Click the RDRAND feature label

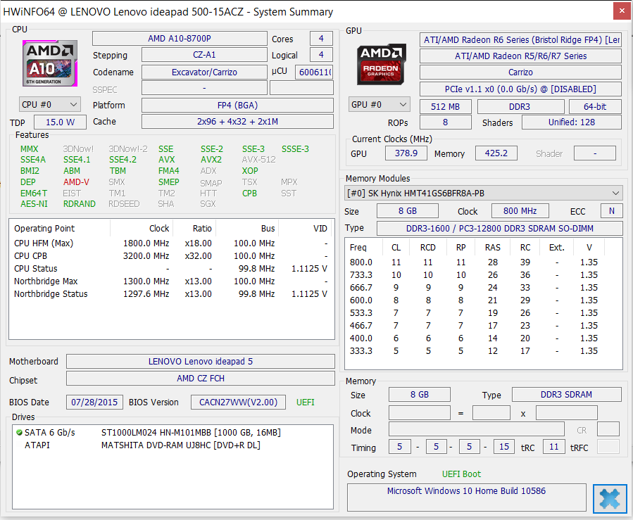pos(79,204)
